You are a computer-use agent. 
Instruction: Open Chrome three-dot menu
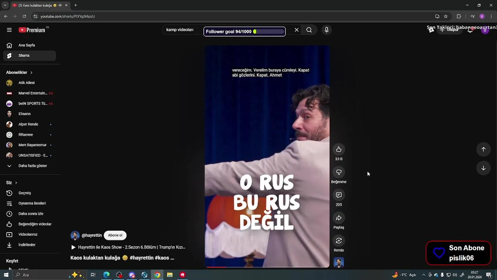click(x=491, y=16)
